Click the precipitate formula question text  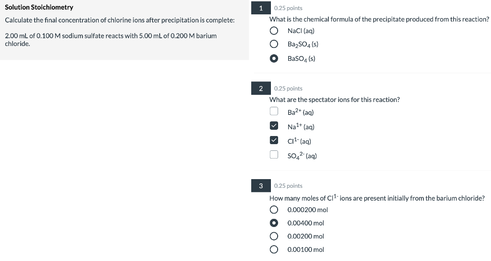point(379,20)
